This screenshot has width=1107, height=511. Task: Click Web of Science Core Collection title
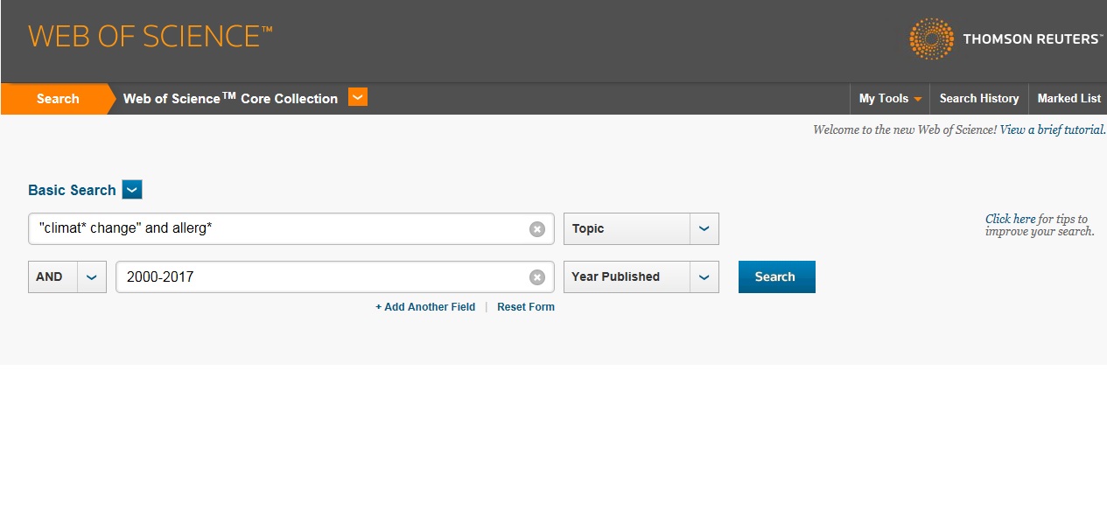coord(230,99)
